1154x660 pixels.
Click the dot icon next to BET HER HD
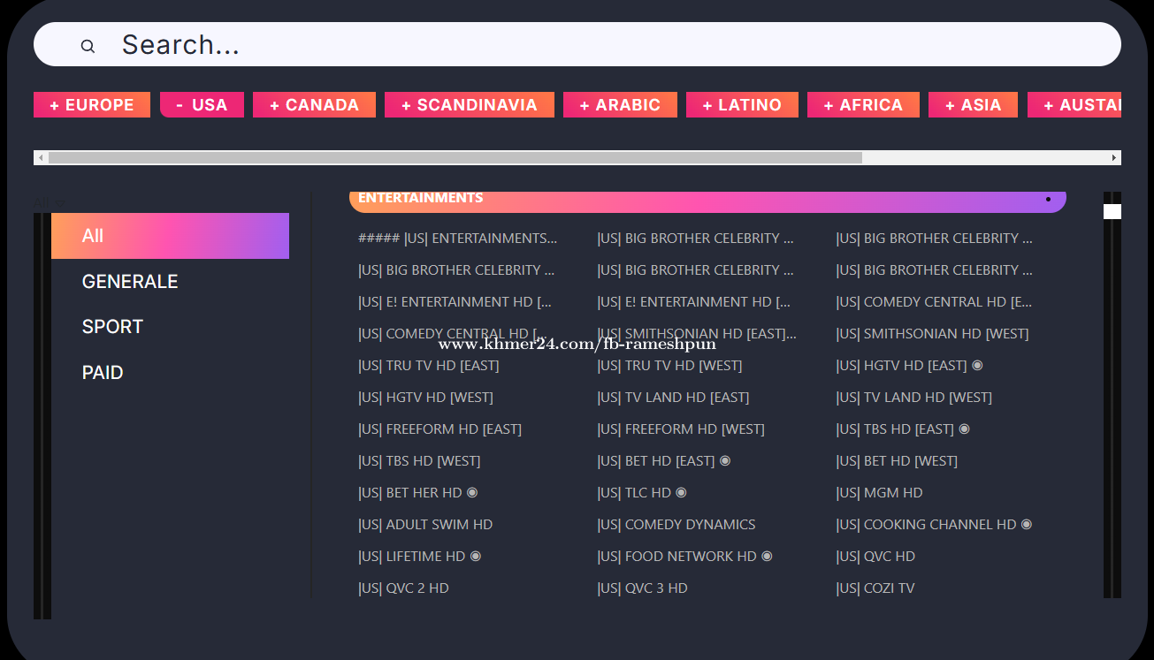pos(472,492)
